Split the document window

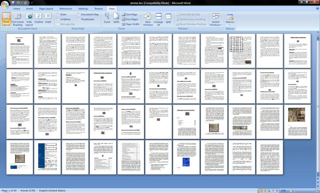click(168, 19)
